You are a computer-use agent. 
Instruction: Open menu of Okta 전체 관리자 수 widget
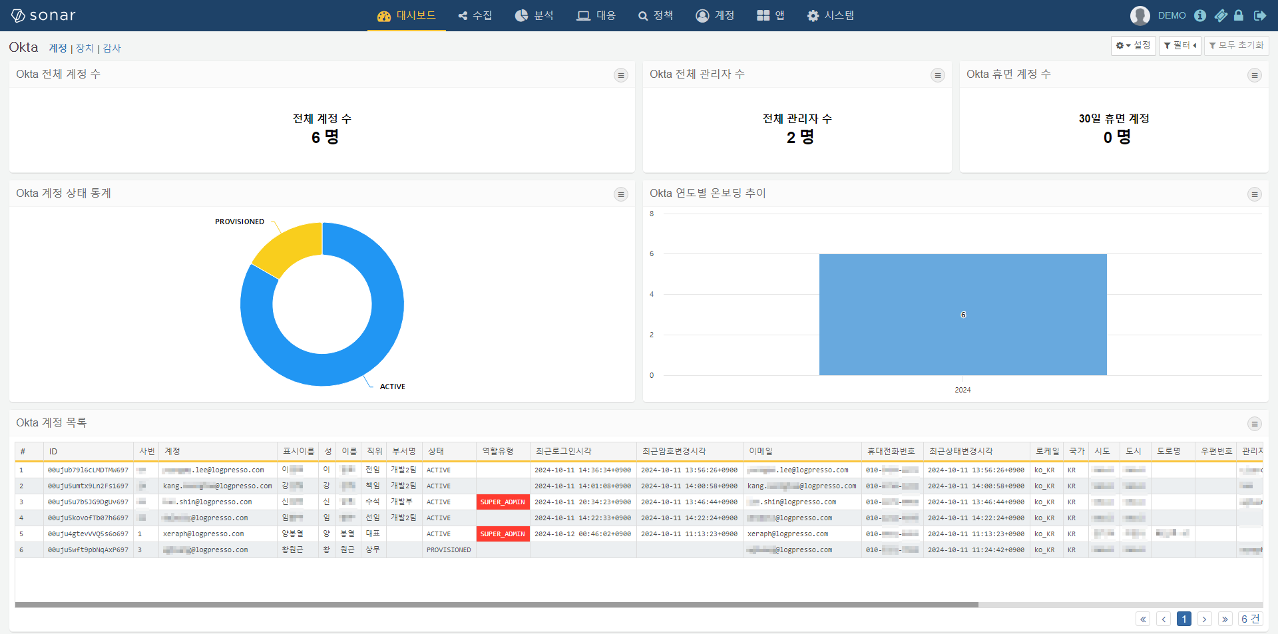(937, 75)
